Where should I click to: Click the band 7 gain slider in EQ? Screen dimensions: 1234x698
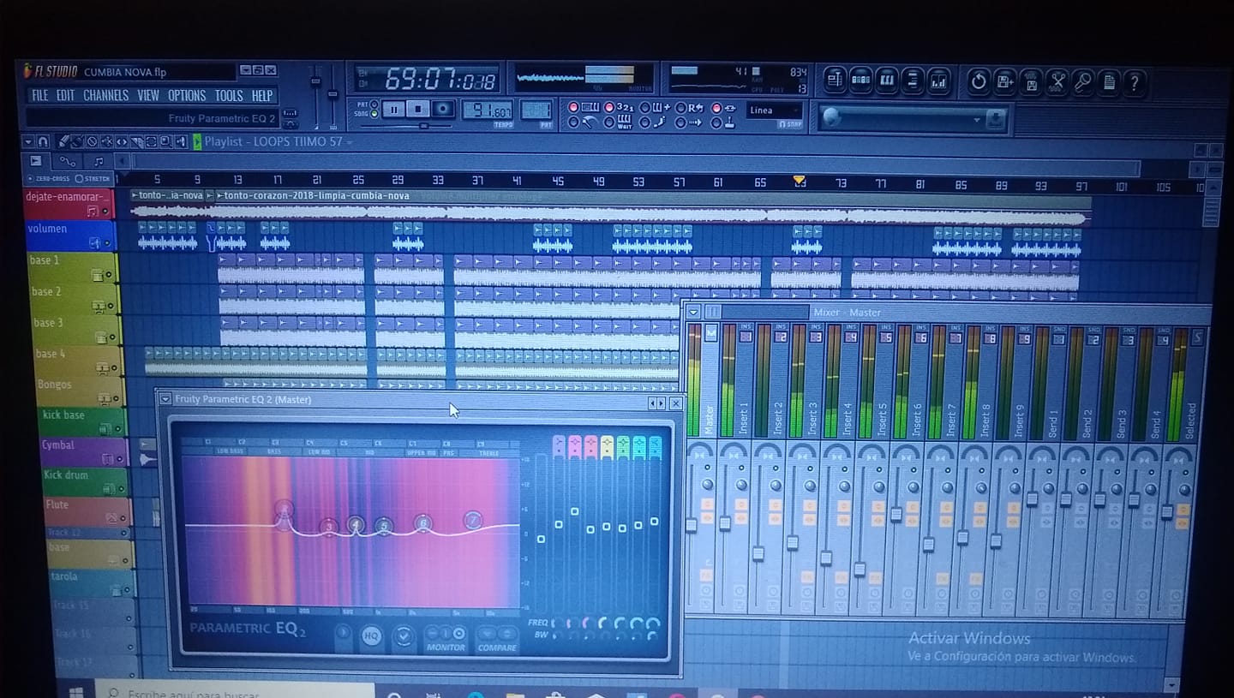click(655, 521)
